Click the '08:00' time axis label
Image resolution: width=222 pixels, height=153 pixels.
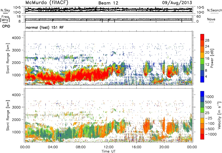[x=81, y=147]
